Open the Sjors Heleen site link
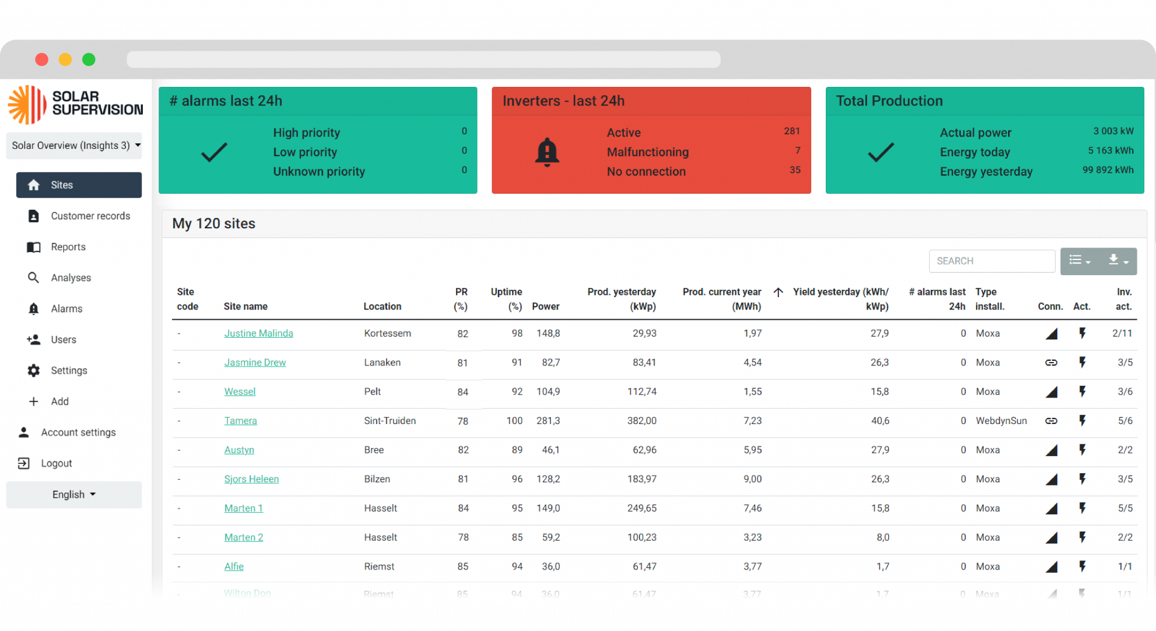This screenshot has height=631, width=1156. (x=251, y=479)
